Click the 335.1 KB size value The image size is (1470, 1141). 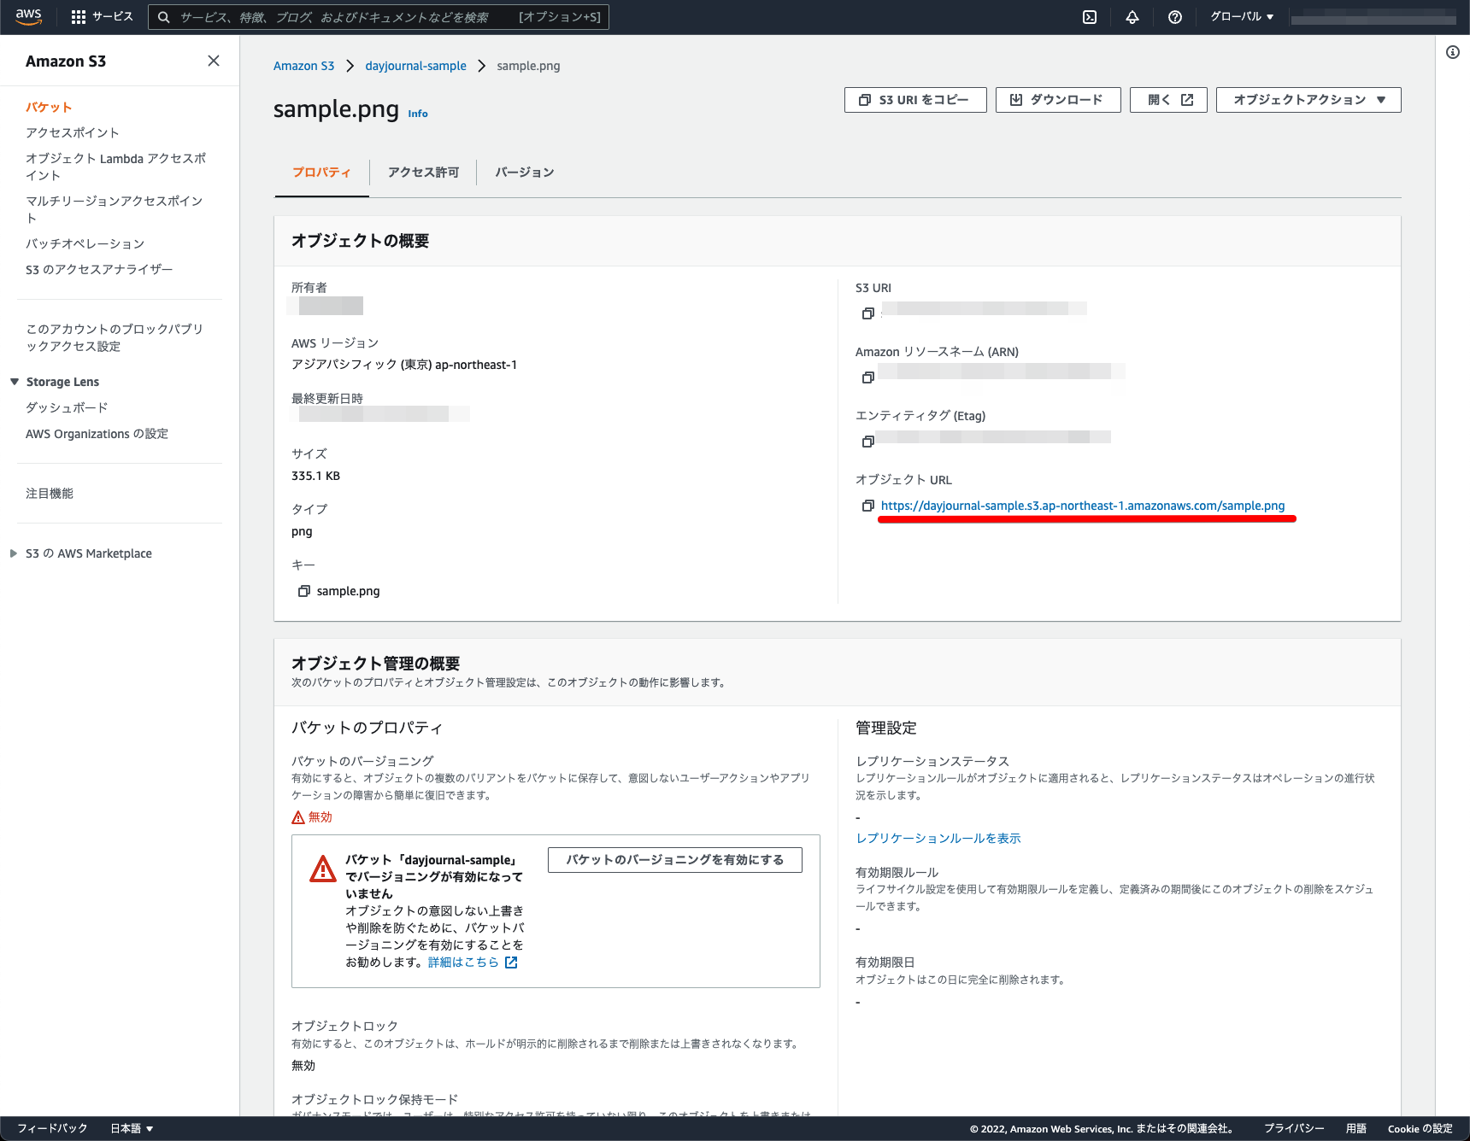click(x=315, y=476)
